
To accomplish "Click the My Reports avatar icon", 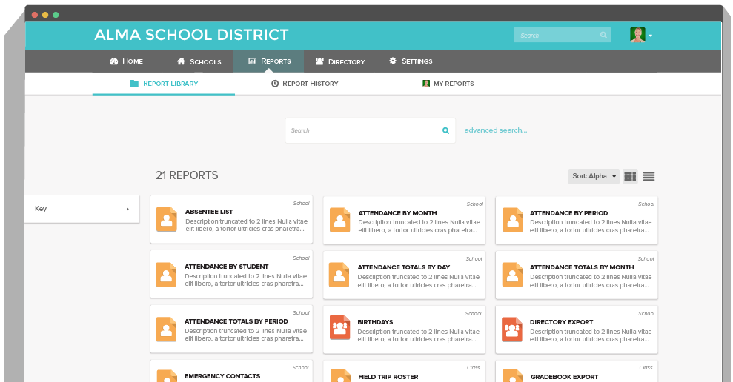I will 426,84.
